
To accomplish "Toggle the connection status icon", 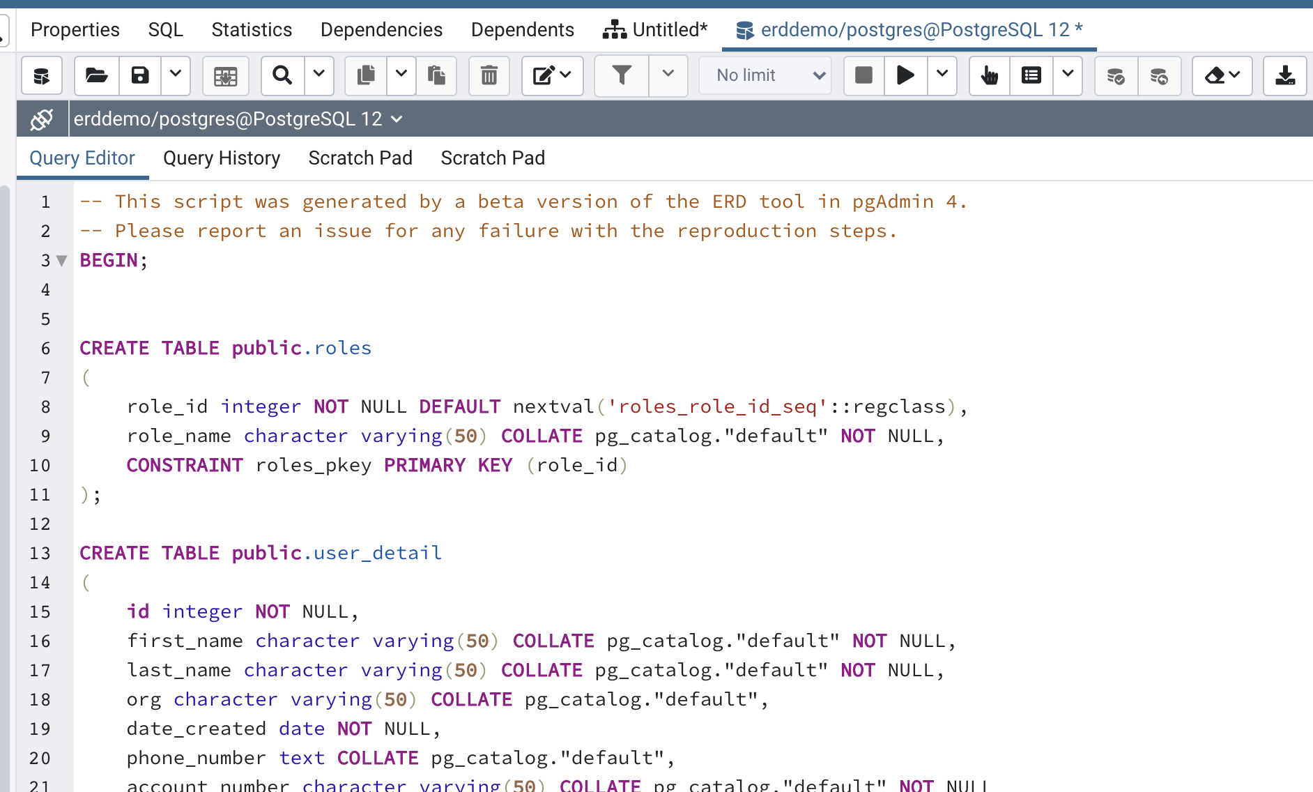I will click(42, 119).
